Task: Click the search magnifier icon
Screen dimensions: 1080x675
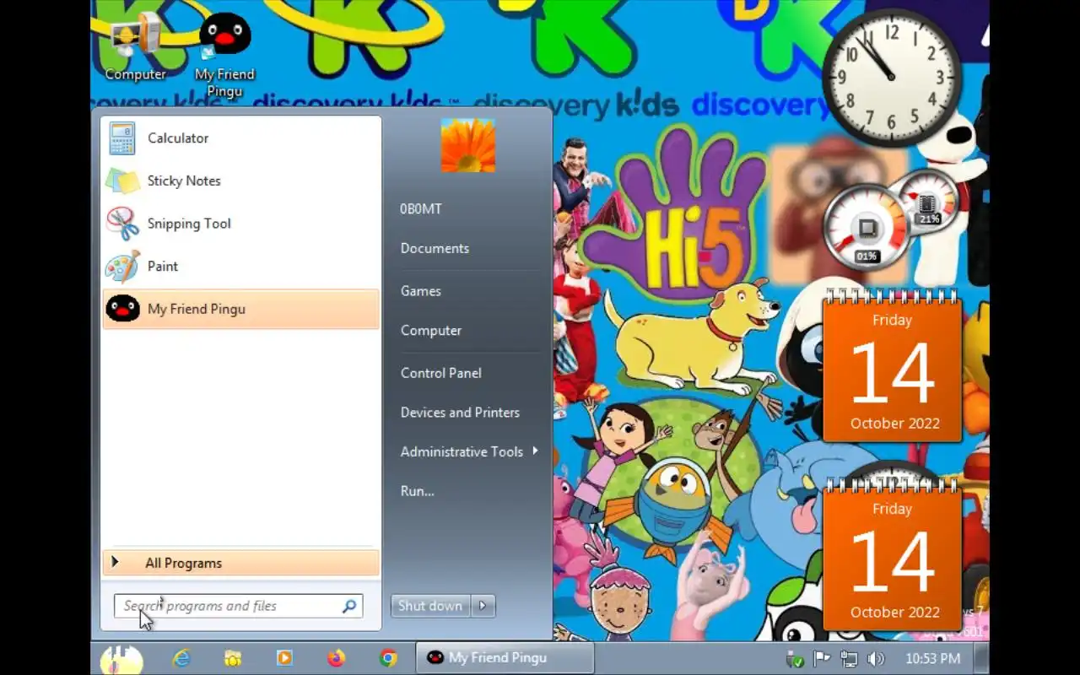Action: coord(349,606)
